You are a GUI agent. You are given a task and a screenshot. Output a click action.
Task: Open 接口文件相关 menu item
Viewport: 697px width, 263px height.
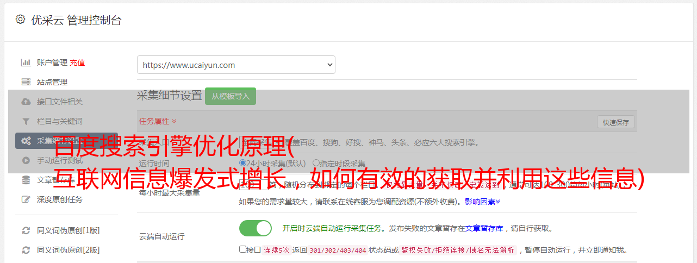(60, 102)
